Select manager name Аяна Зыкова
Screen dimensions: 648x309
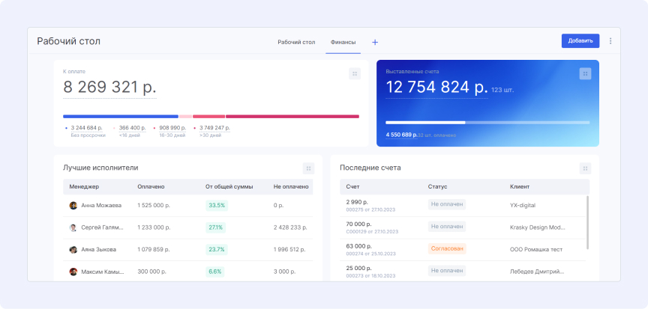(98, 249)
